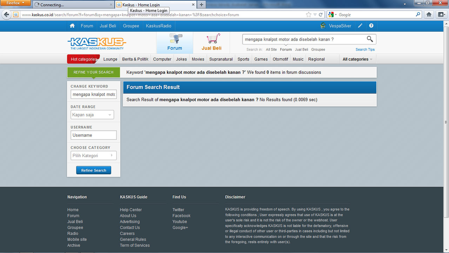This screenshot has width=449, height=253.
Task: Open Facebook link in Find Us
Action: pyautogui.click(x=181, y=216)
